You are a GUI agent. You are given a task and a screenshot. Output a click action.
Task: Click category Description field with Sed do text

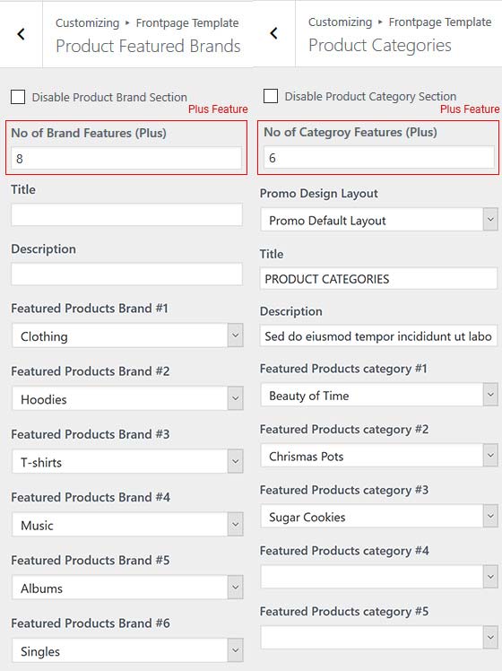379,335
